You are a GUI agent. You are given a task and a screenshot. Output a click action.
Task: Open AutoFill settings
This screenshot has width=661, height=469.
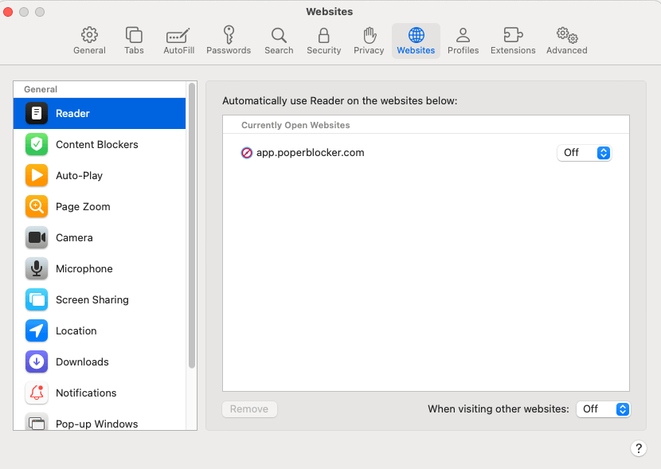[x=178, y=41]
